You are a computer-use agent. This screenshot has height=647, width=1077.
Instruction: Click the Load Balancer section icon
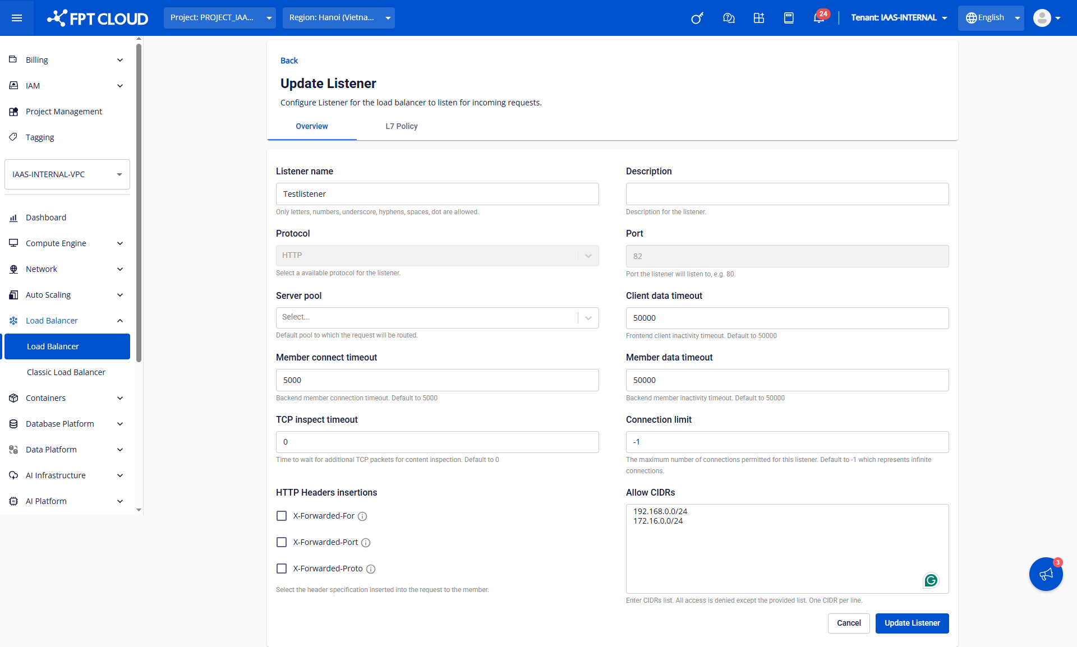pyautogui.click(x=13, y=321)
